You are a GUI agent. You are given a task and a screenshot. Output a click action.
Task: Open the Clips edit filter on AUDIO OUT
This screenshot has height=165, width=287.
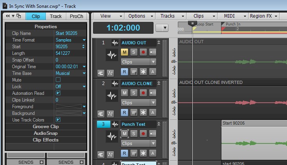click(x=138, y=62)
